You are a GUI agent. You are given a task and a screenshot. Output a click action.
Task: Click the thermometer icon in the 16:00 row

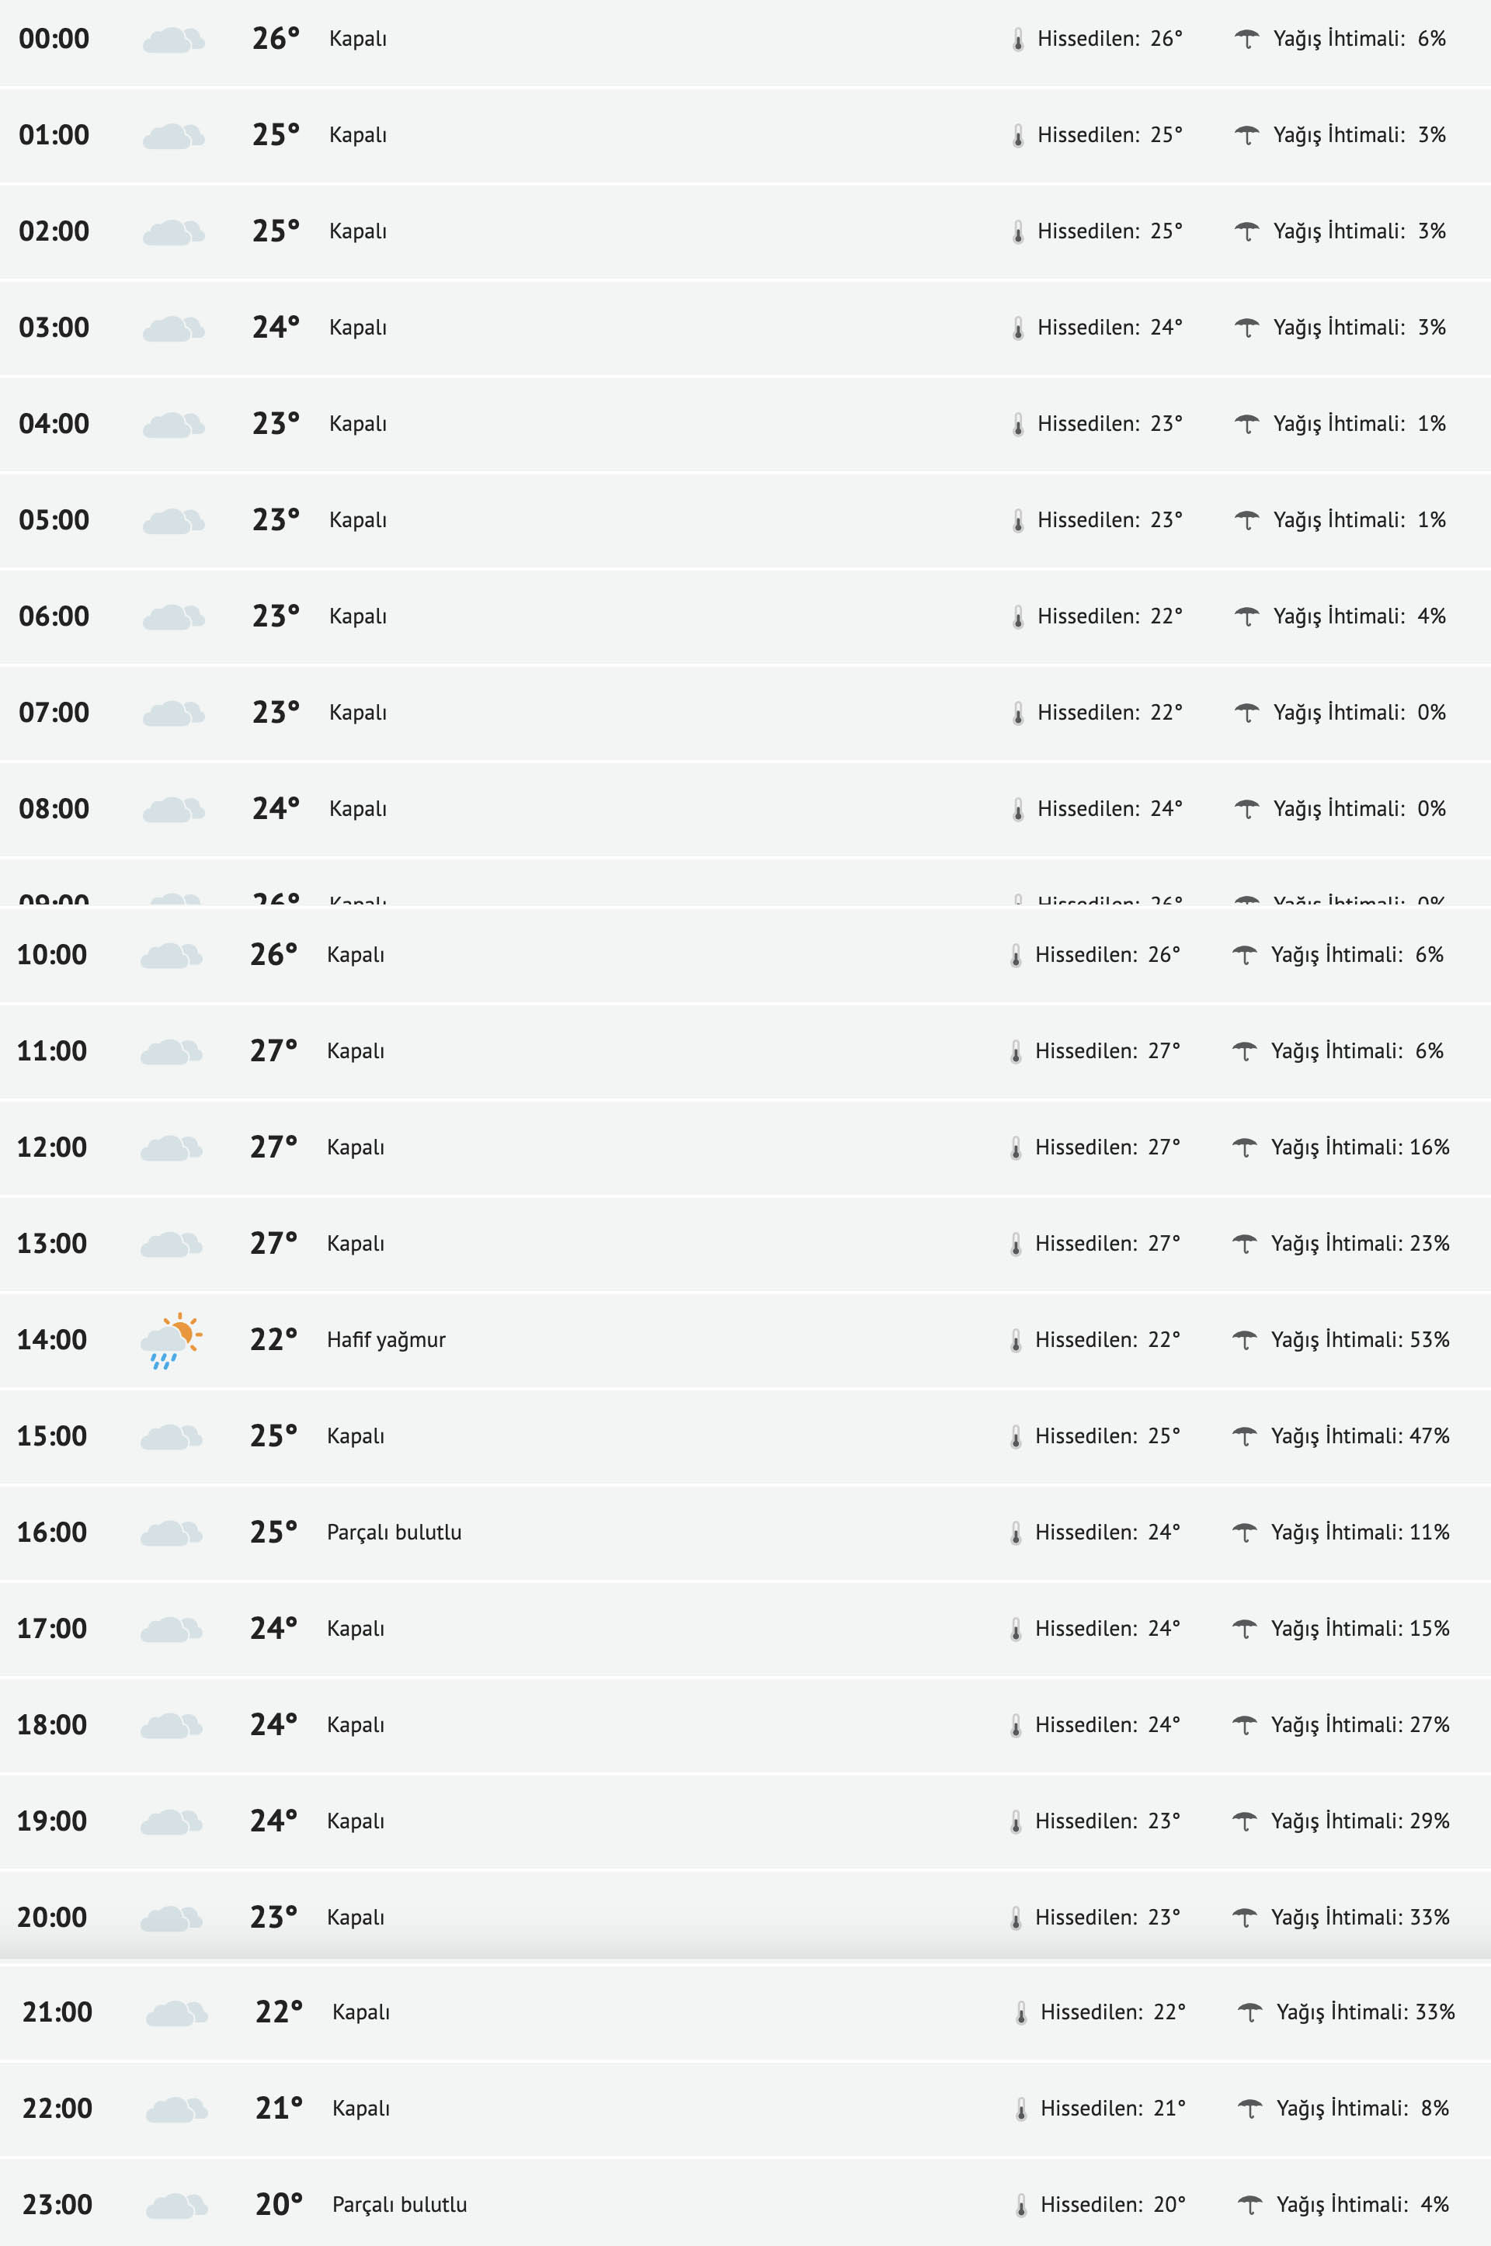click(1016, 1533)
